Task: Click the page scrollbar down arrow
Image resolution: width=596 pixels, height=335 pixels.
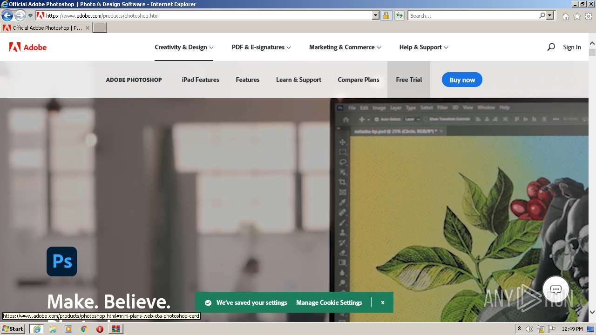Action: point(592,312)
